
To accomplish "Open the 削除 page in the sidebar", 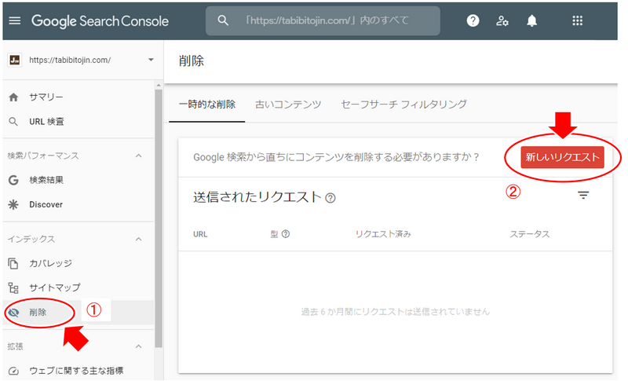I will tap(78, 313).
